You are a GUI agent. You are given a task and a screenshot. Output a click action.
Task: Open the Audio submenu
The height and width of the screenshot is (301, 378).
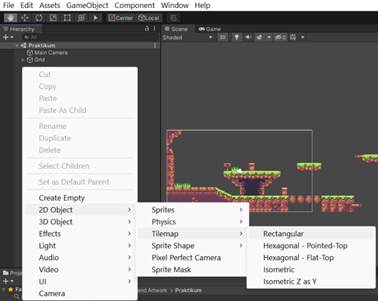pyautogui.click(x=79, y=258)
